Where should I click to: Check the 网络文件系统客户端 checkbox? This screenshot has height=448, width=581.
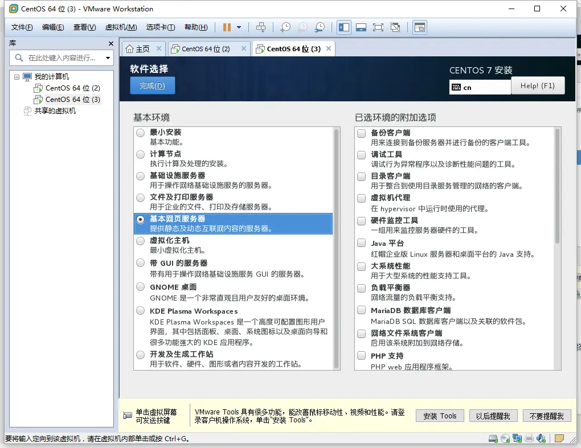click(x=361, y=334)
